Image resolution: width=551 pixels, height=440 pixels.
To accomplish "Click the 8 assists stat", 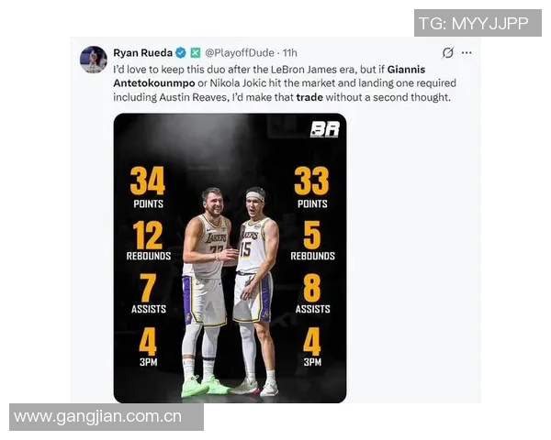I will tap(312, 293).
